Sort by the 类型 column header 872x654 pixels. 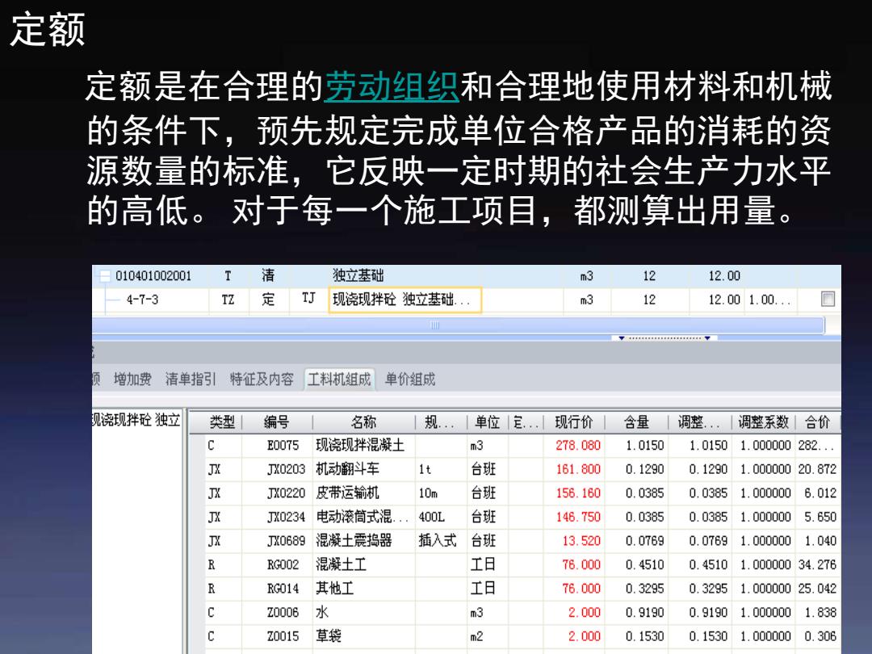(x=222, y=422)
